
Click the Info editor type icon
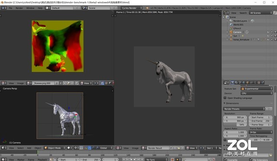click(x=4, y=8)
